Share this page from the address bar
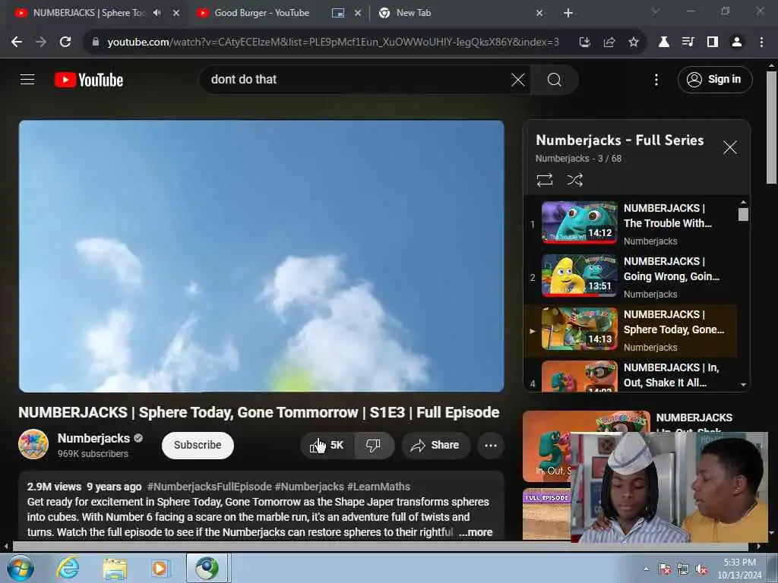The height and width of the screenshot is (583, 778). point(609,43)
